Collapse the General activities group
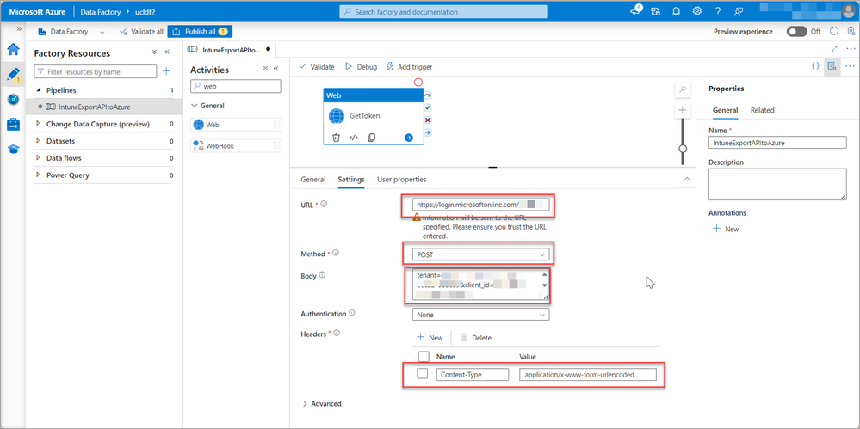This screenshot has height=429, width=860. (x=195, y=106)
